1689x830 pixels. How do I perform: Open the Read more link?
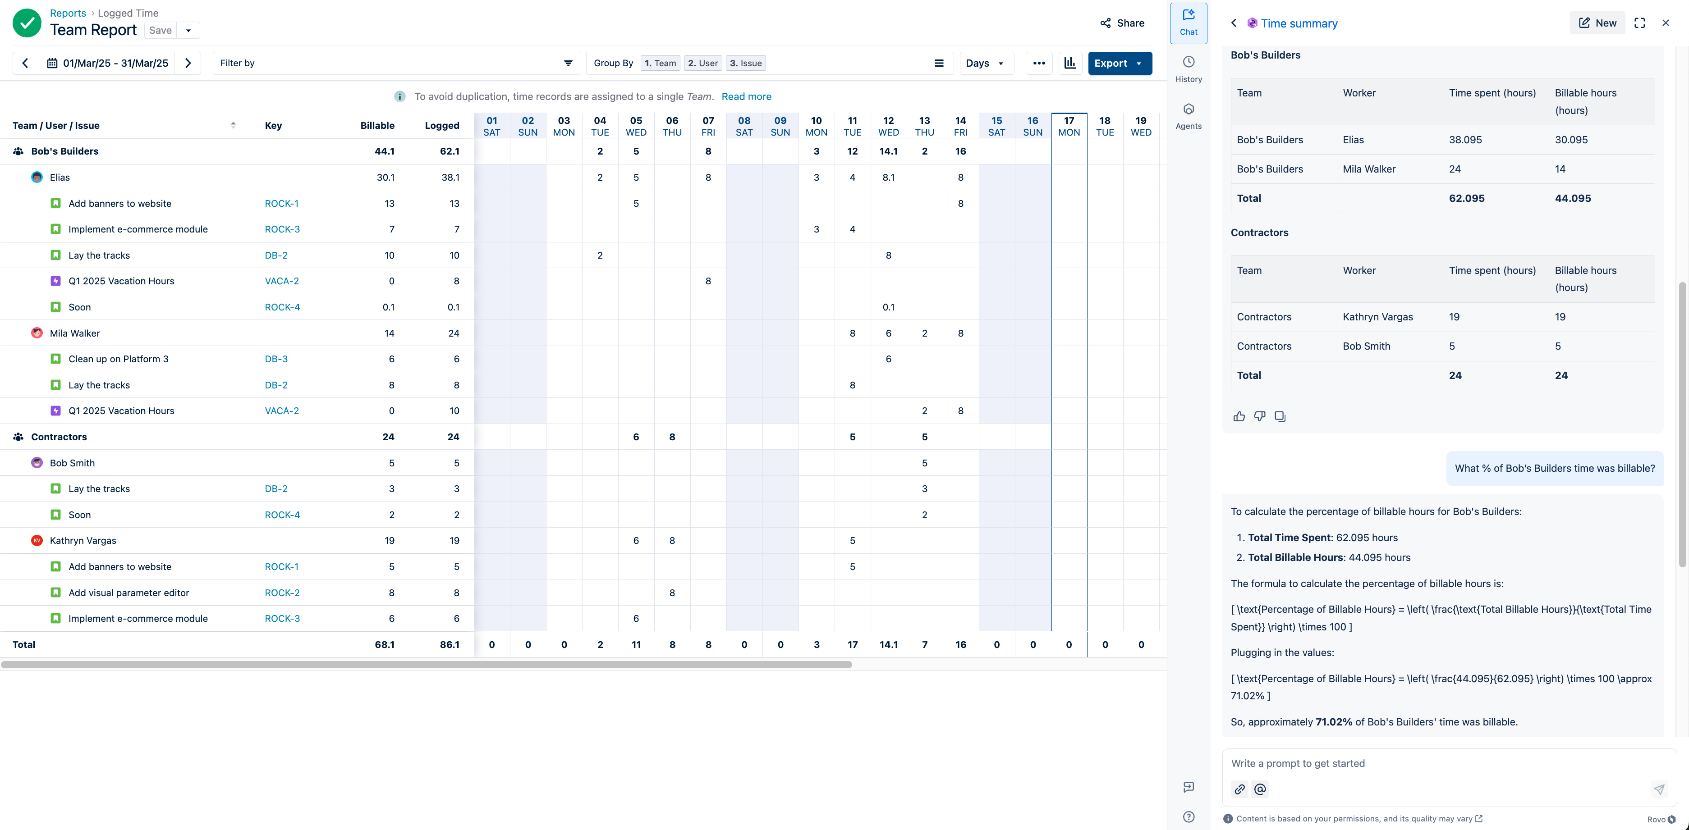point(745,96)
